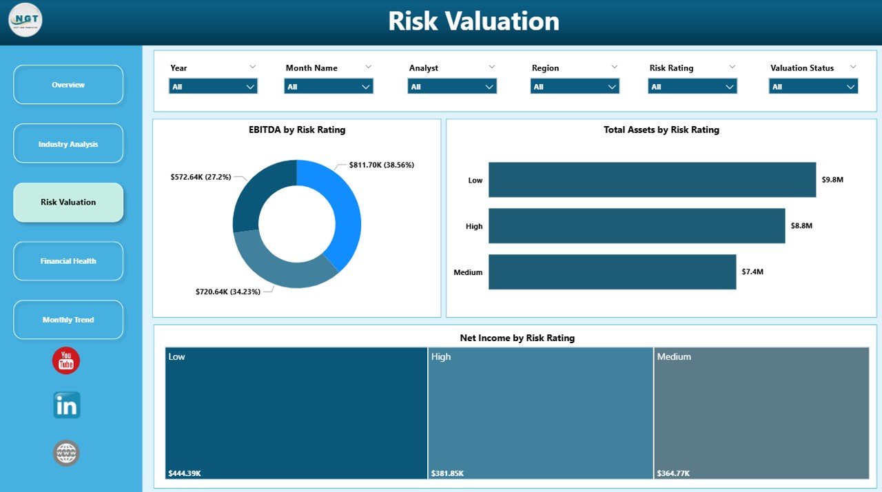Select the Risk Valuation navigation tab
The height and width of the screenshot is (492, 882).
click(x=68, y=202)
